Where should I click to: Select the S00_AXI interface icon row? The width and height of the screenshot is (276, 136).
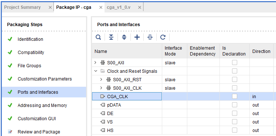pyautogui.click(x=103, y=62)
